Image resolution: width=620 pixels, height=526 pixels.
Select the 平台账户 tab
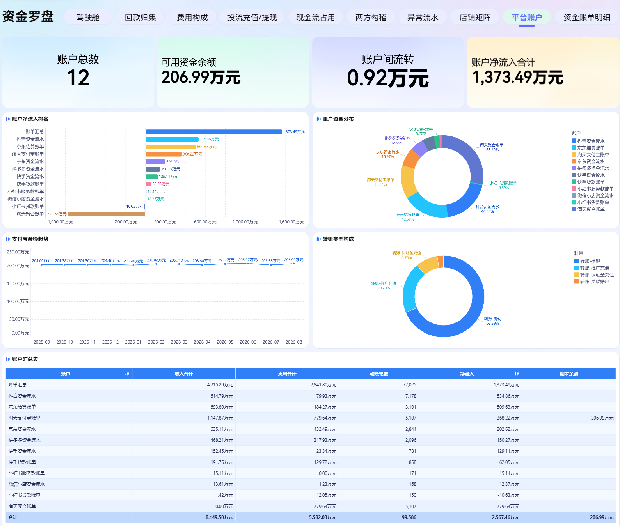click(x=527, y=17)
